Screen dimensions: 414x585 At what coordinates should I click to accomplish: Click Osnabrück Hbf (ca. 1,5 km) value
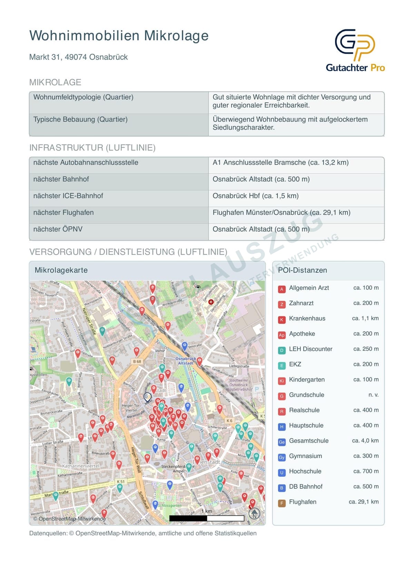[x=256, y=196]
